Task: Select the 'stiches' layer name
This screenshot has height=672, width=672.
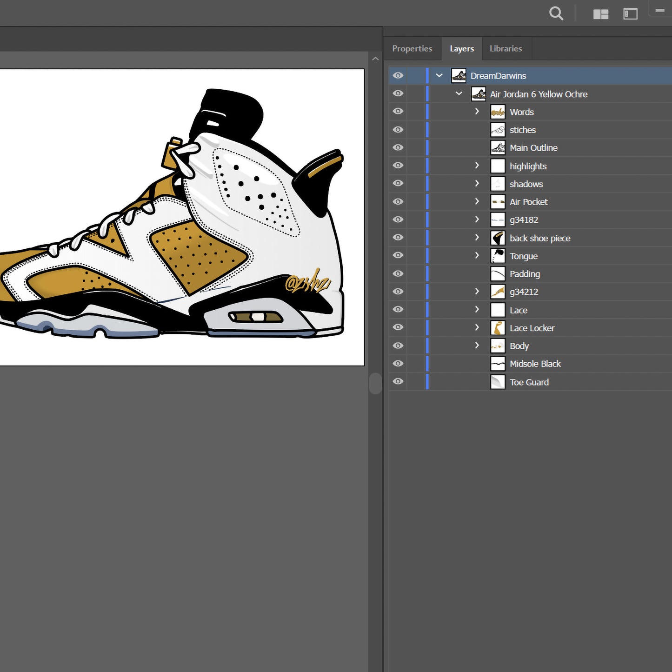Action: tap(523, 130)
